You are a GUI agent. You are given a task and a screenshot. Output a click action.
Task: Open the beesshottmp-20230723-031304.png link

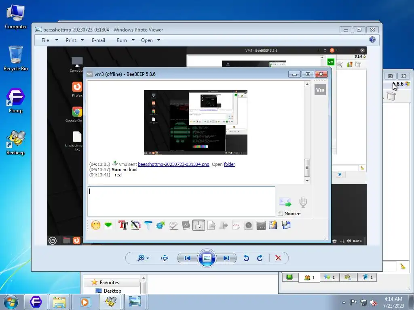[x=173, y=164]
